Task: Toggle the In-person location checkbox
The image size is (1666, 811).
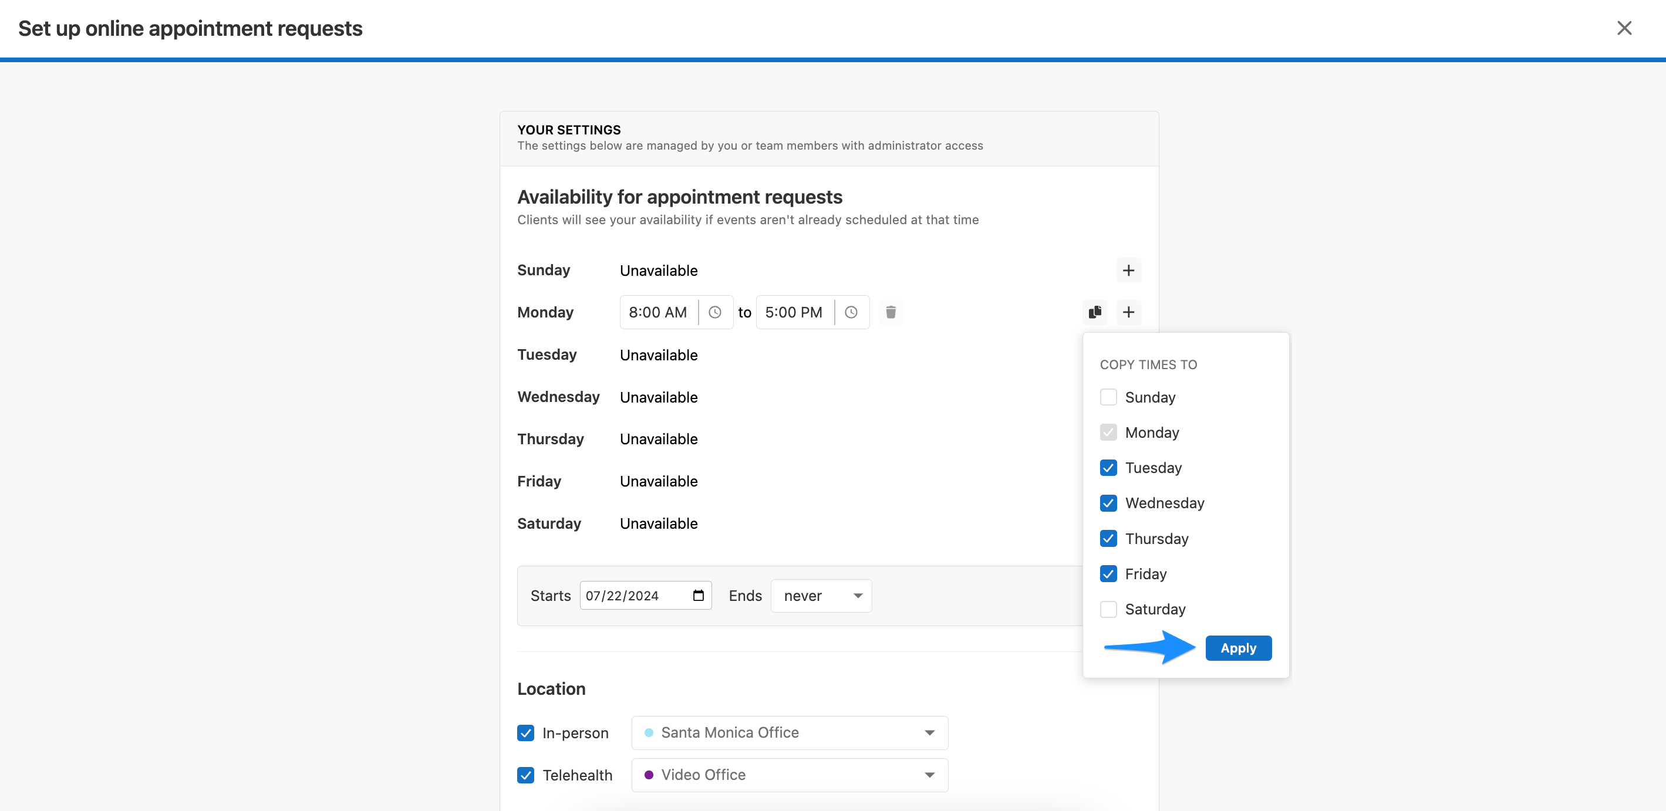Action: (x=526, y=733)
